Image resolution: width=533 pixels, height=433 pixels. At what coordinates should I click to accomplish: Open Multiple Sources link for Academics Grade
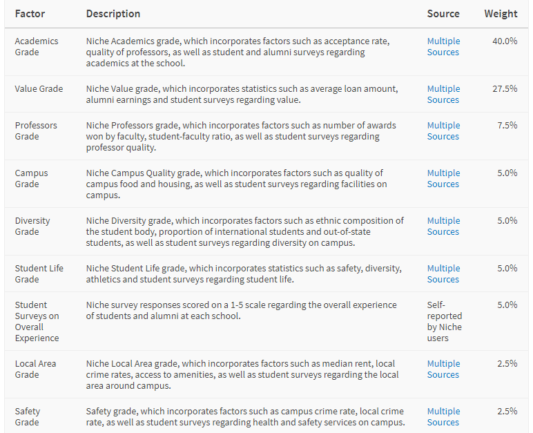click(x=443, y=46)
